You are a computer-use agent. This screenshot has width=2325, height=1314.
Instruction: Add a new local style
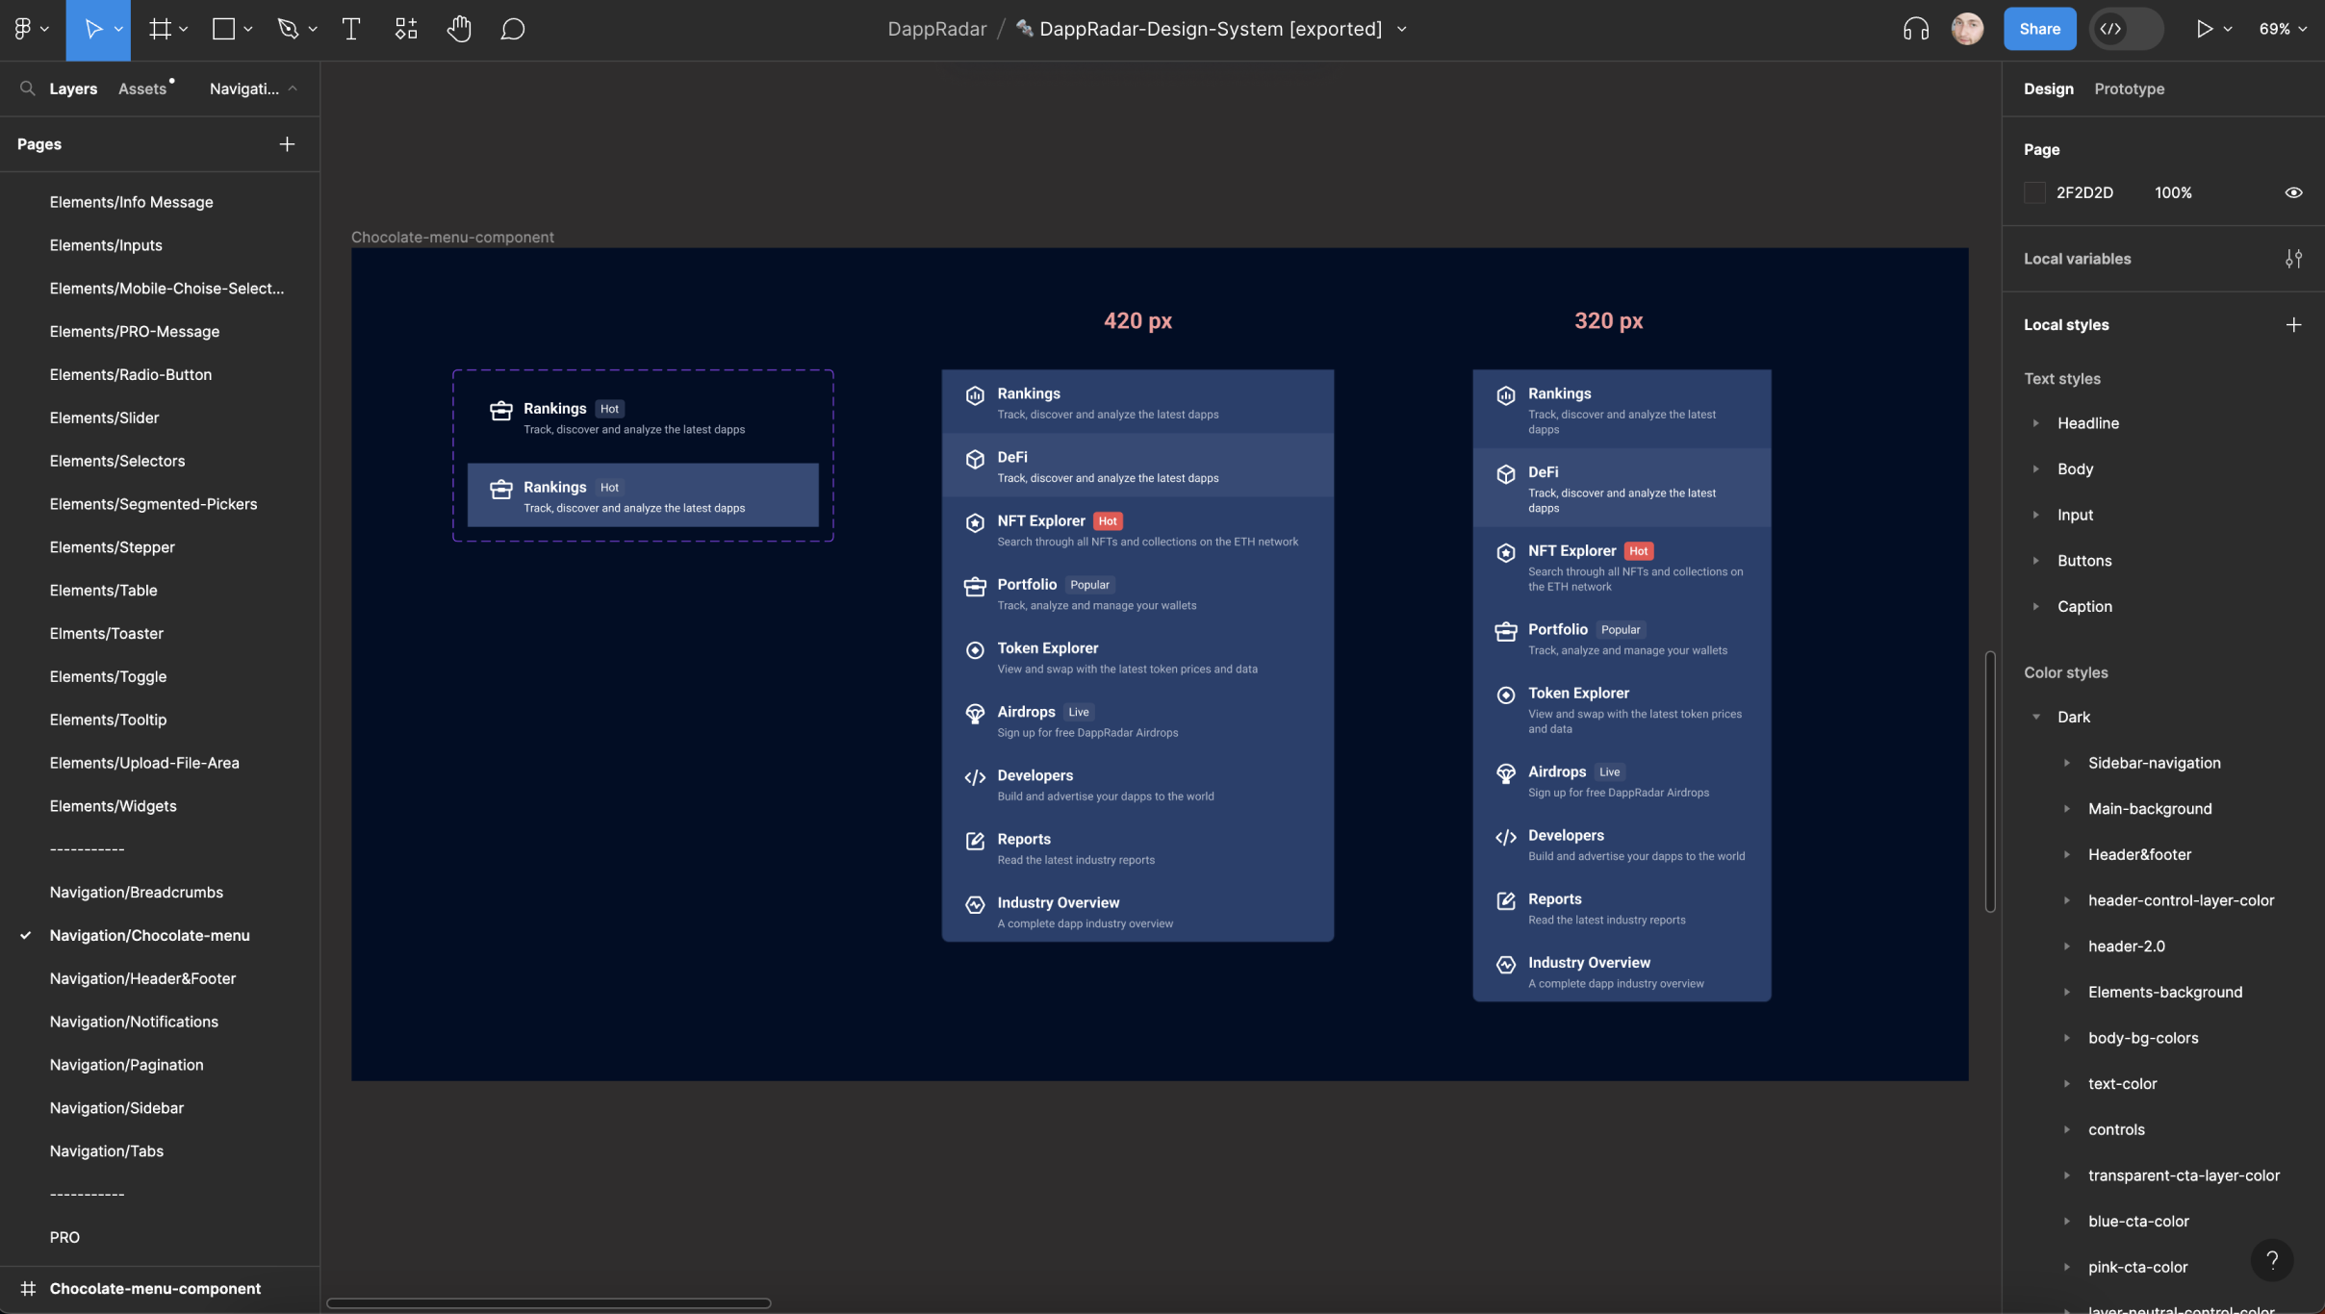coord(2294,325)
